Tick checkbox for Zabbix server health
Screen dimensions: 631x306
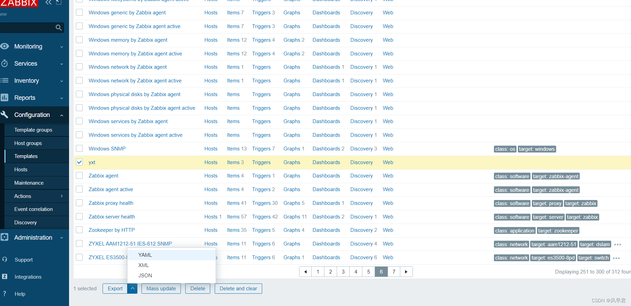point(79,216)
